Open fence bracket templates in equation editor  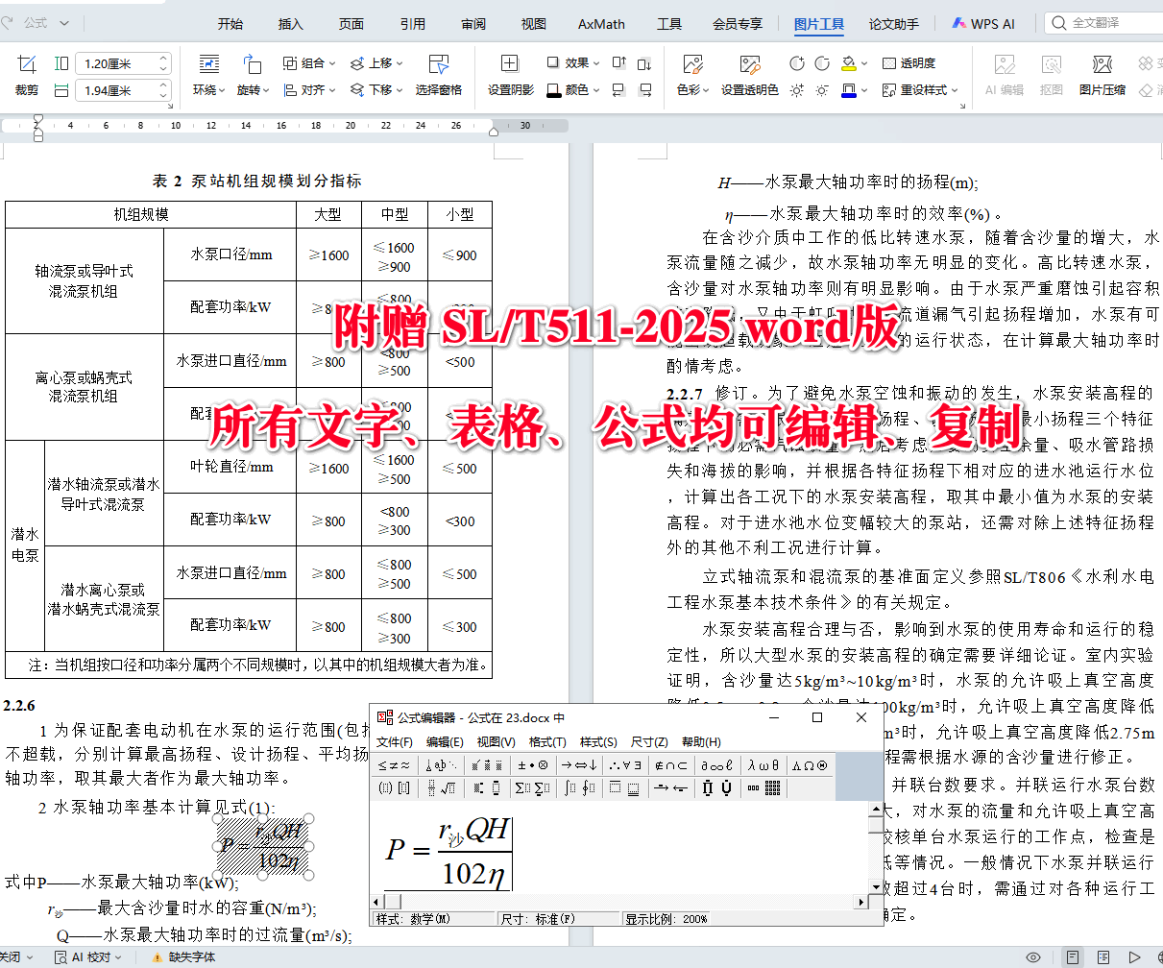pos(394,788)
